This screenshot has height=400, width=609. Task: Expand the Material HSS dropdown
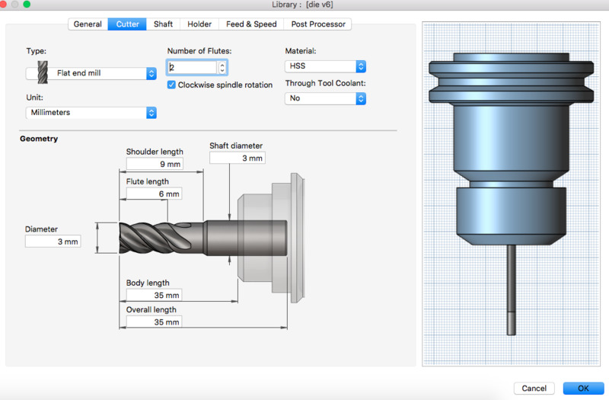pyautogui.click(x=325, y=66)
